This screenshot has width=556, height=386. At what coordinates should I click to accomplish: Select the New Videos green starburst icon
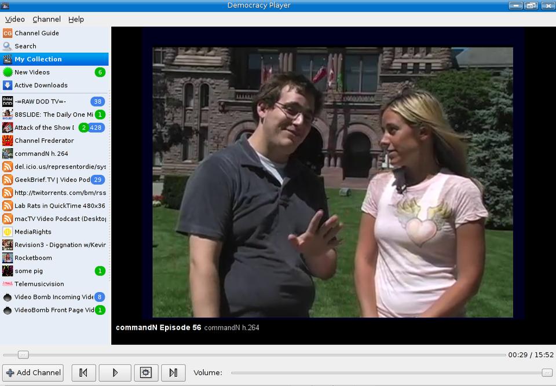[8, 72]
